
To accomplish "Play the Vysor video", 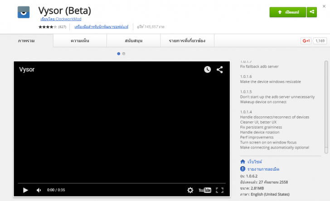I will point(25,190).
